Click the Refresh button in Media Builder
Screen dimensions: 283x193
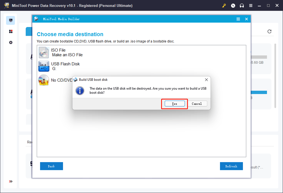[x=231, y=166]
